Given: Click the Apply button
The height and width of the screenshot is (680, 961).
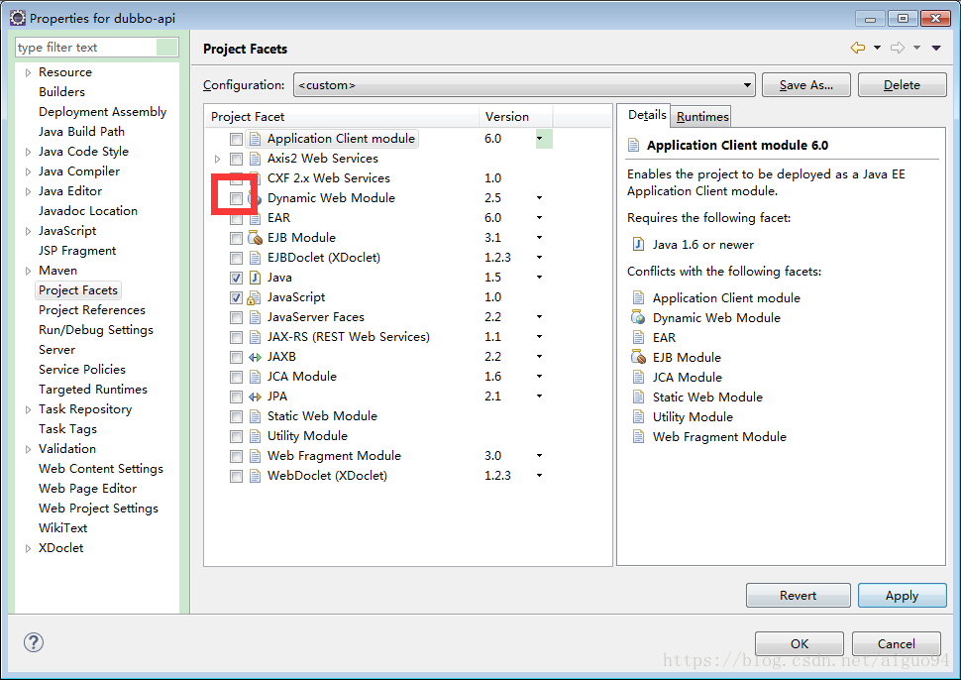Looking at the screenshot, I should coord(902,596).
